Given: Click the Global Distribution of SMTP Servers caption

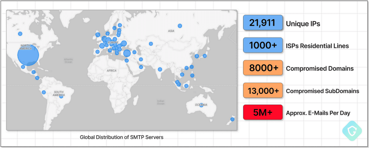Looking at the screenshot, I should (122, 137).
